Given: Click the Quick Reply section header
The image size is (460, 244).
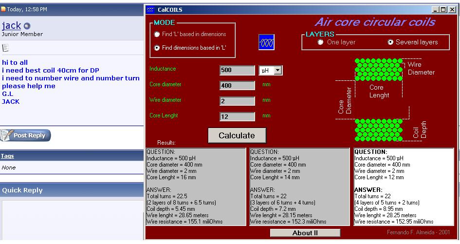Looking at the screenshot, I should tap(72, 190).
